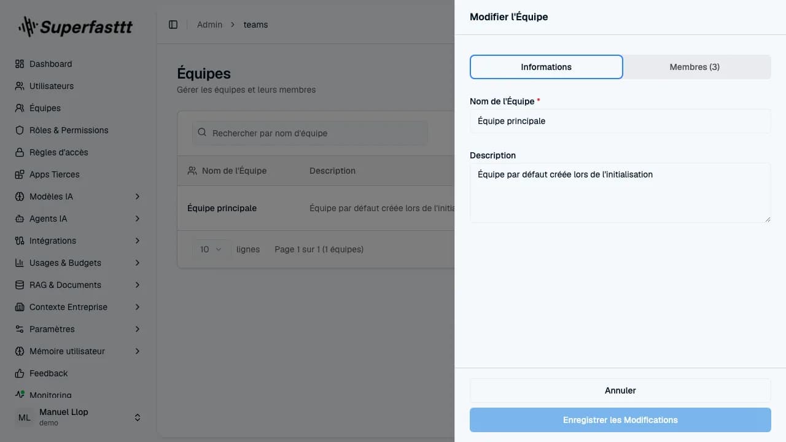Click the Description textarea
This screenshot has height=442, width=786.
pyautogui.click(x=620, y=193)
